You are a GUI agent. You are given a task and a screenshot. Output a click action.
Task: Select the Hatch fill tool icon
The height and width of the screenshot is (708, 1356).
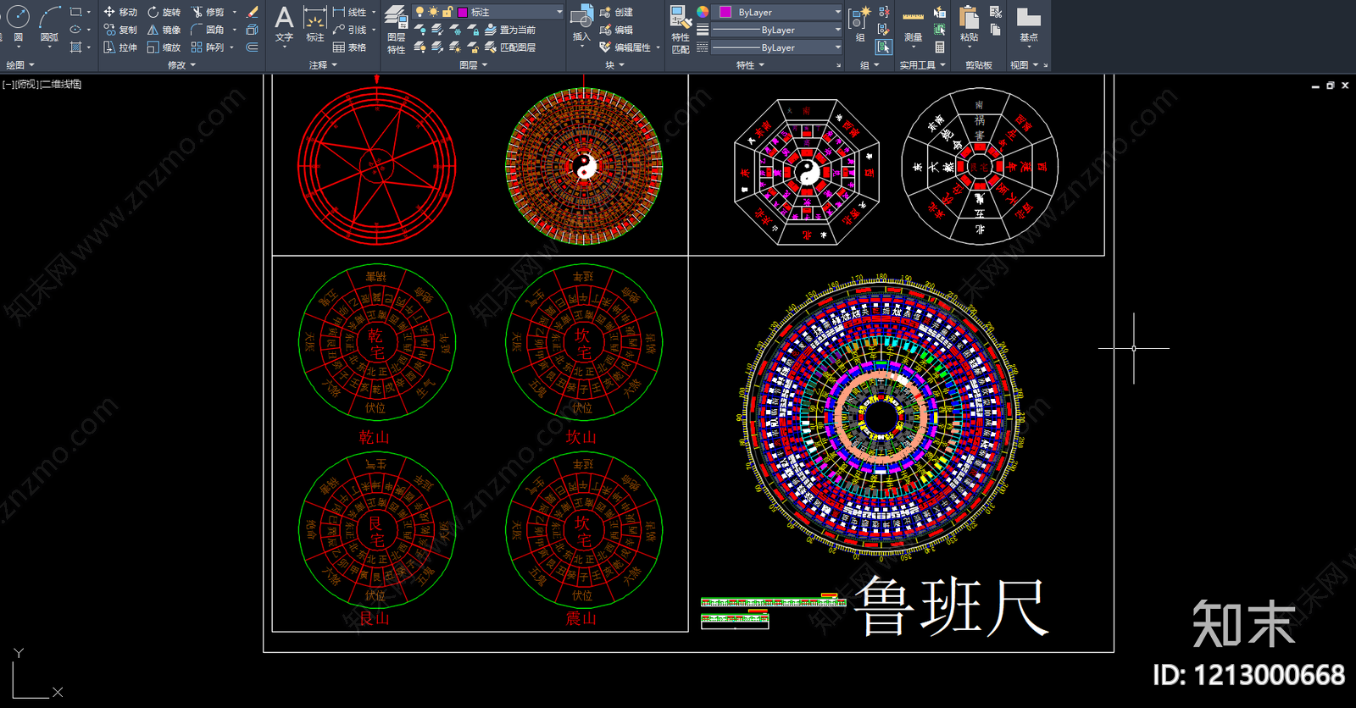pos(75,47)
